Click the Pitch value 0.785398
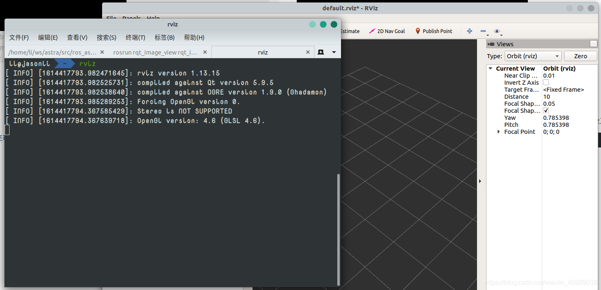The image size is (601, 290). point(556,125)
